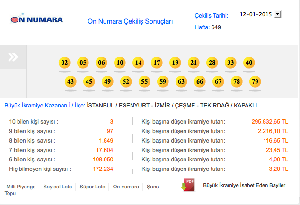
Task: Click the yellow ball numbered 63
Action: click(181, 81)
